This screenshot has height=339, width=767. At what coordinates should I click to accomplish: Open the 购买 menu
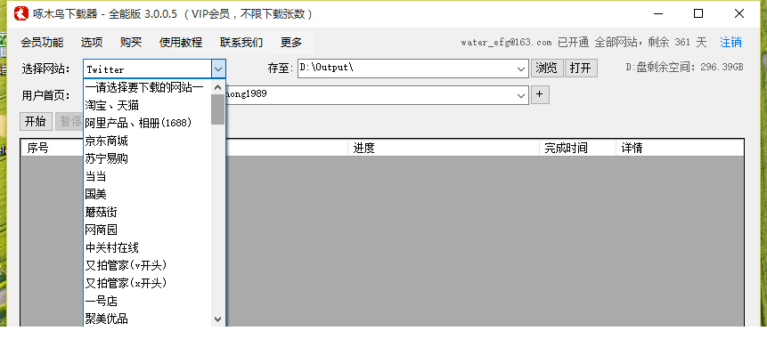(x=131, y=43)
